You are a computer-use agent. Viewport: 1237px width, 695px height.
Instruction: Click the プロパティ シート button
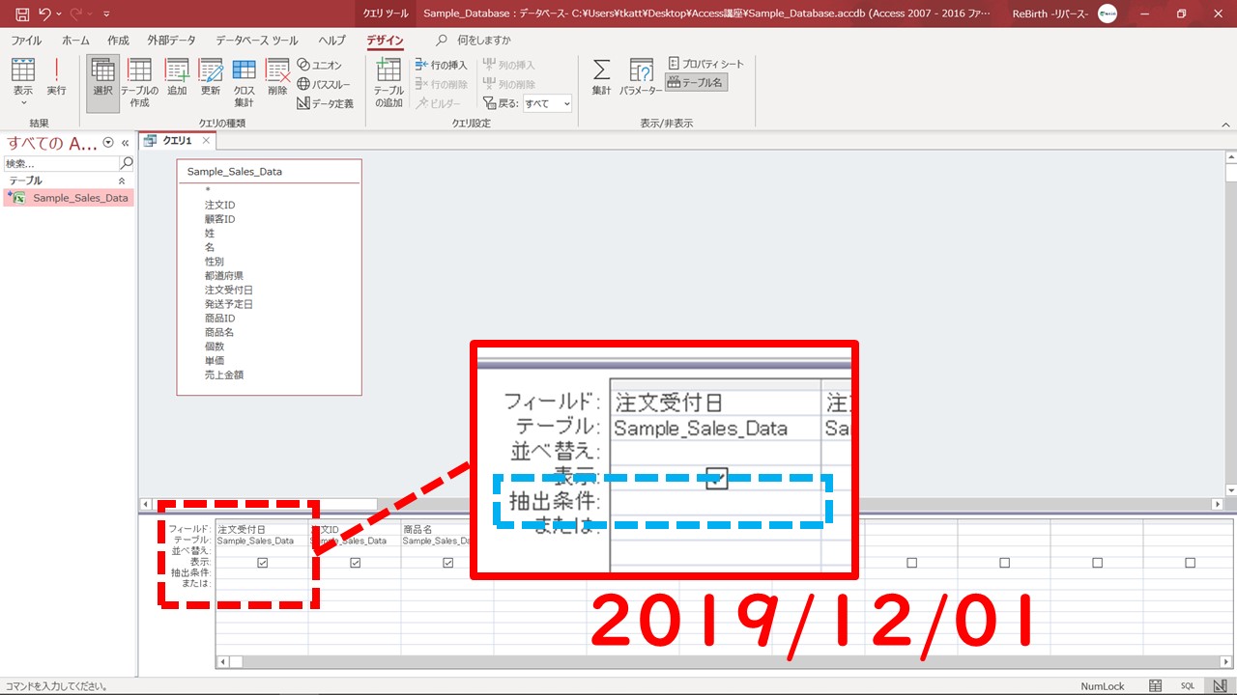706,64
